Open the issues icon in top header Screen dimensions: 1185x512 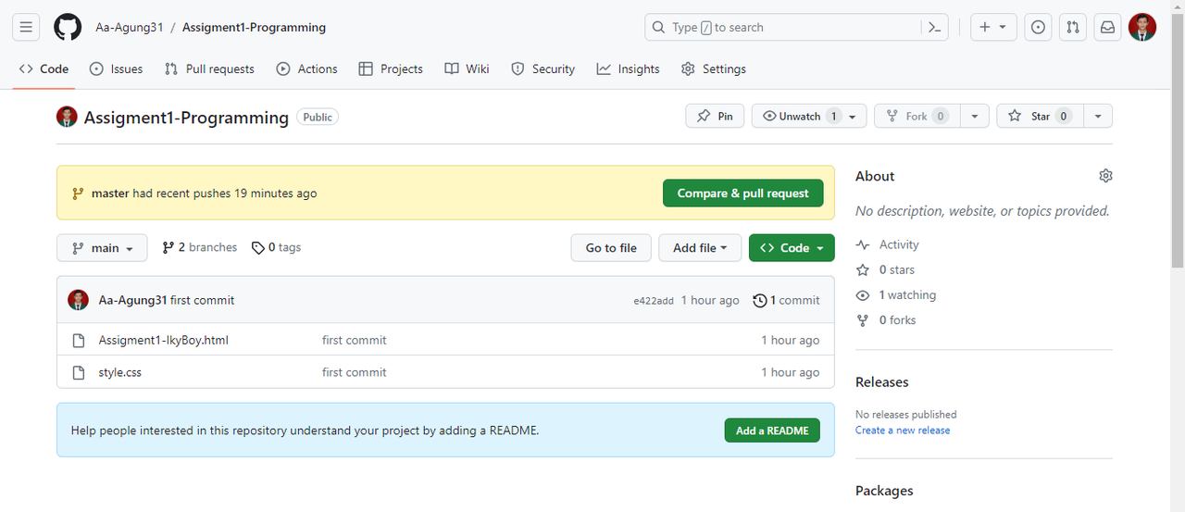click(x=1039, y=27)
